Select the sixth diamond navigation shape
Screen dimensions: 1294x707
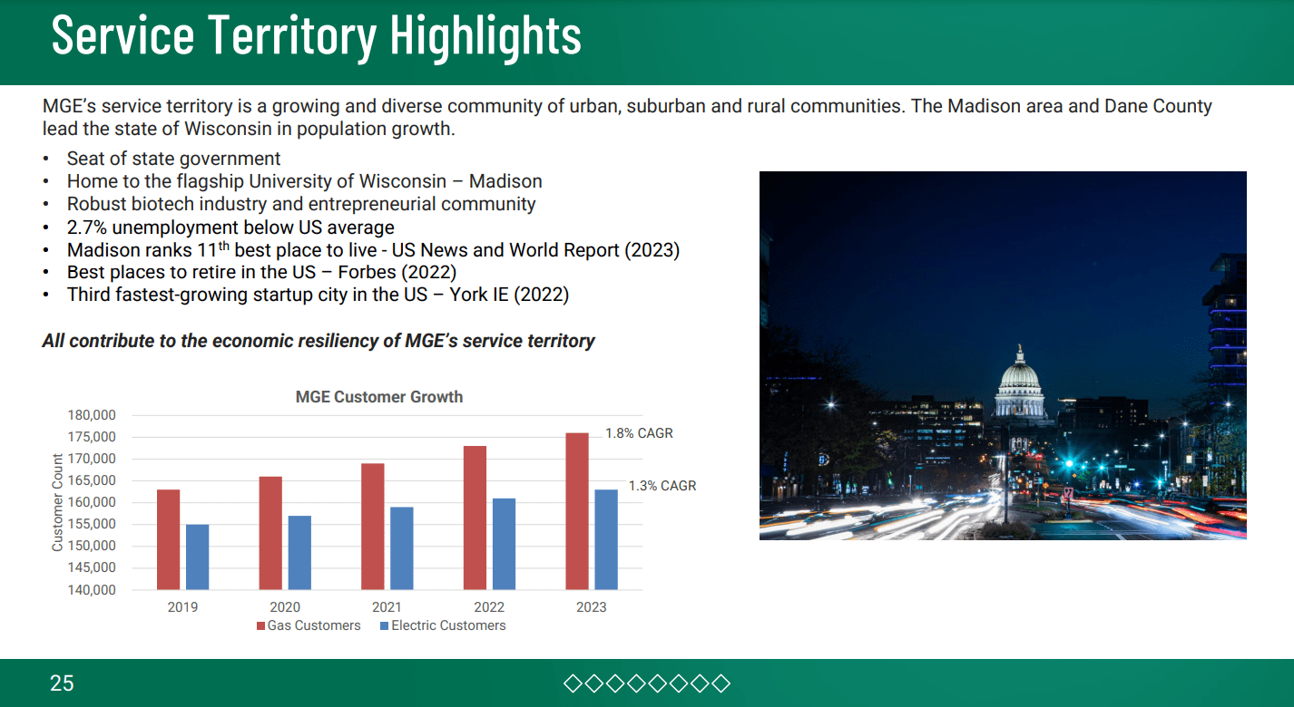pyautogui.click(x=678, y=683)
